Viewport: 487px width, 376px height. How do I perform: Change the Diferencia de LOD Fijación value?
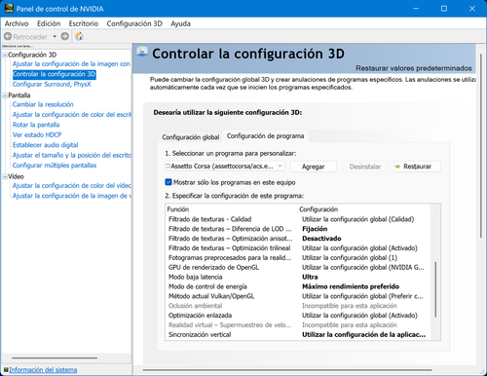[x=315, y=229]
